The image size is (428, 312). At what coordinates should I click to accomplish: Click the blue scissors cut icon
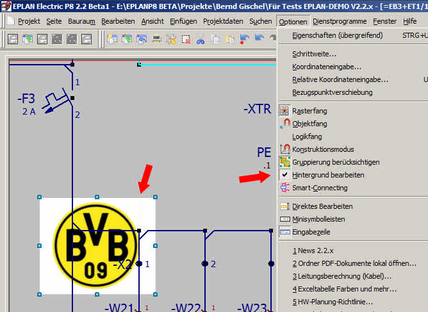click(201, 40)
